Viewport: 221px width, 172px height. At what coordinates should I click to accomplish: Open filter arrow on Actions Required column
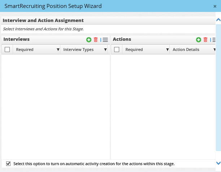tap(167, 50)
